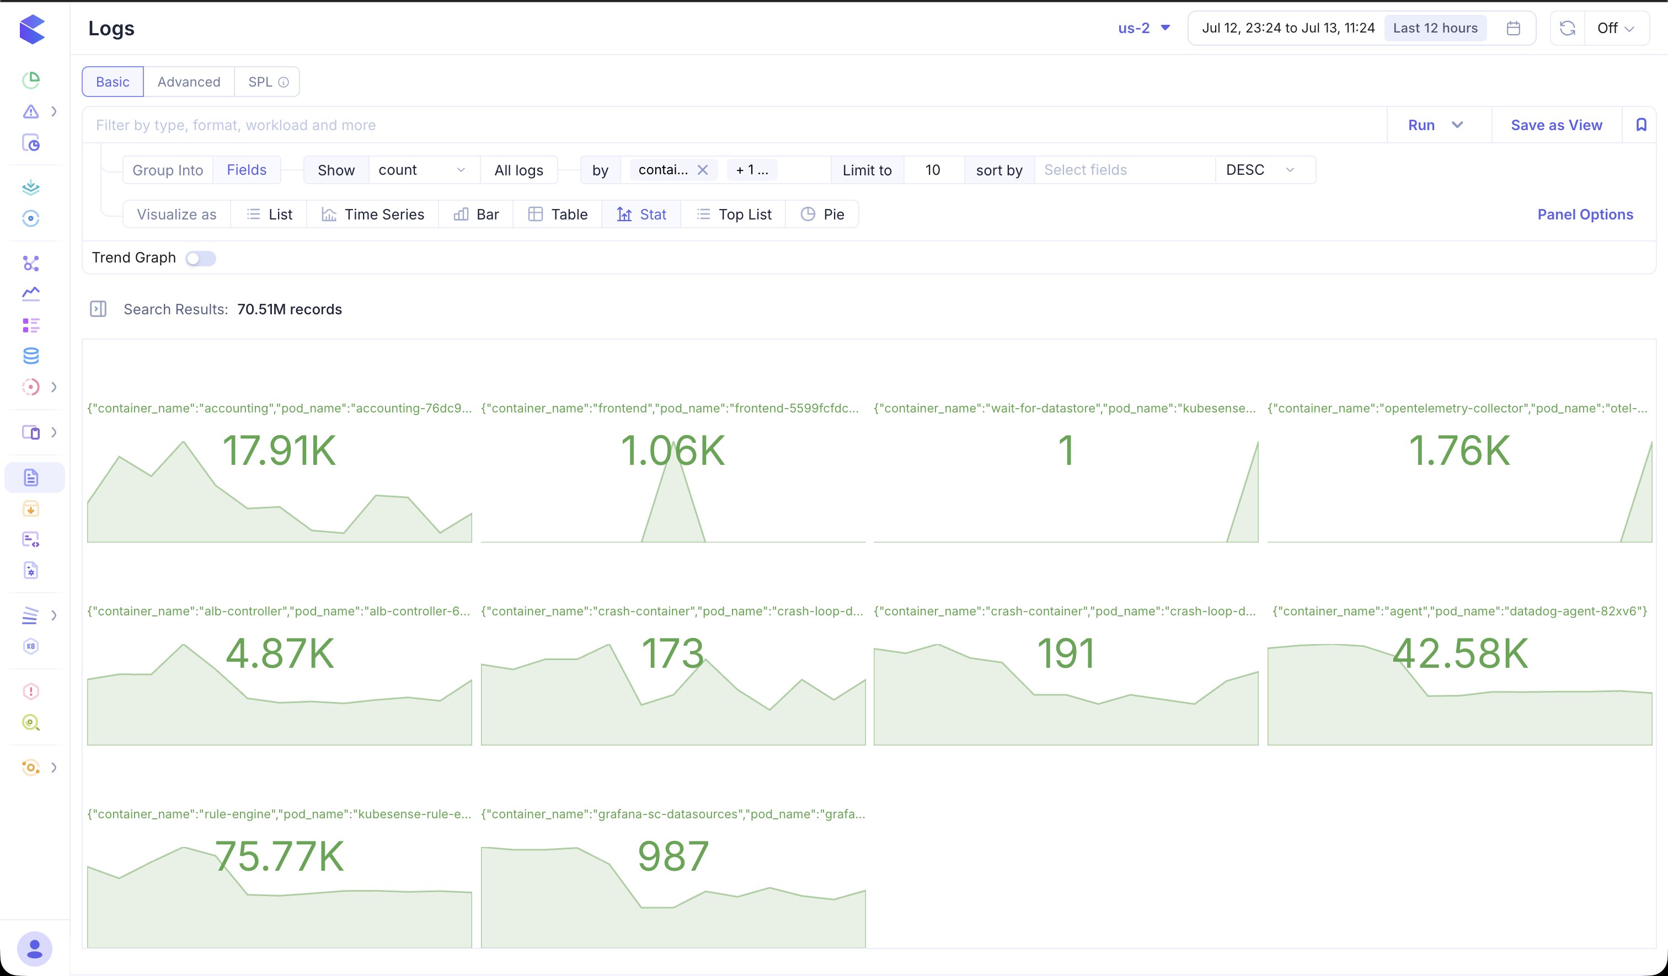Select the Pie visualization option
The width and height of the screenshot is (1668, 976).
[822, 214]
